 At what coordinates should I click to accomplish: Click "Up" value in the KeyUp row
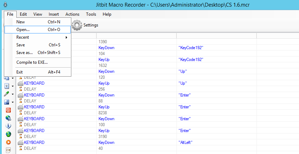click(183, 83)
